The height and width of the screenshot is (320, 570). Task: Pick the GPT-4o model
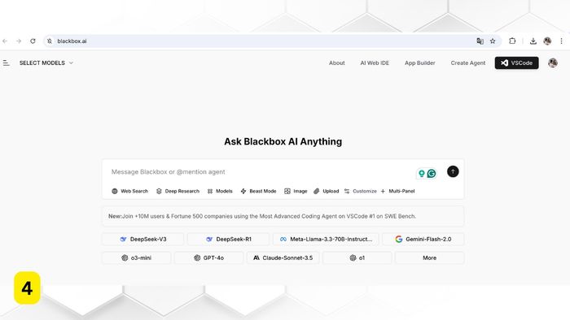point(208,257)
